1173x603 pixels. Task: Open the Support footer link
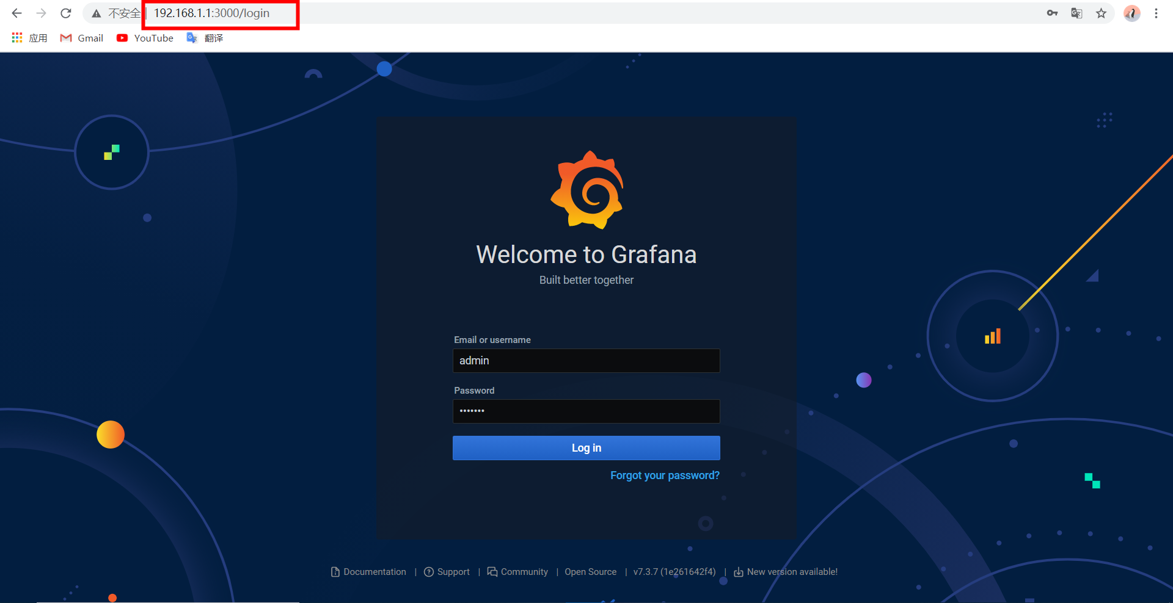point(447,572)
